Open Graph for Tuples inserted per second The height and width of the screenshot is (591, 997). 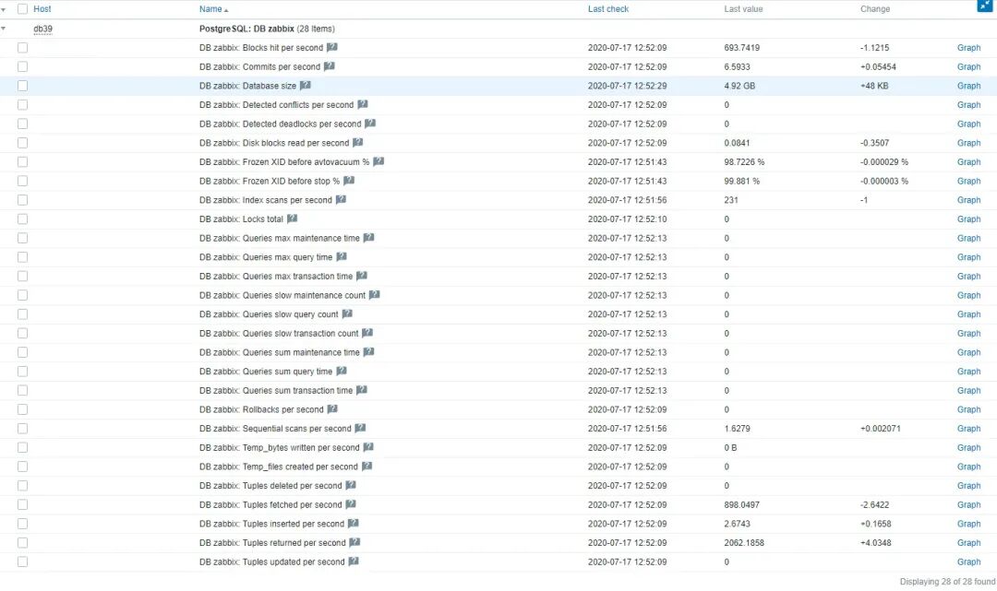[x=968, y=524]
